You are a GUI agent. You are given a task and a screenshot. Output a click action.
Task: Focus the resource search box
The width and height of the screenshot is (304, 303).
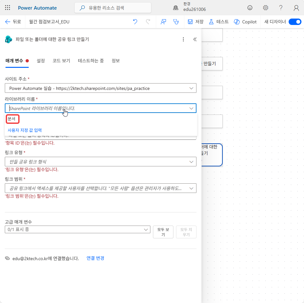point(113,8)
